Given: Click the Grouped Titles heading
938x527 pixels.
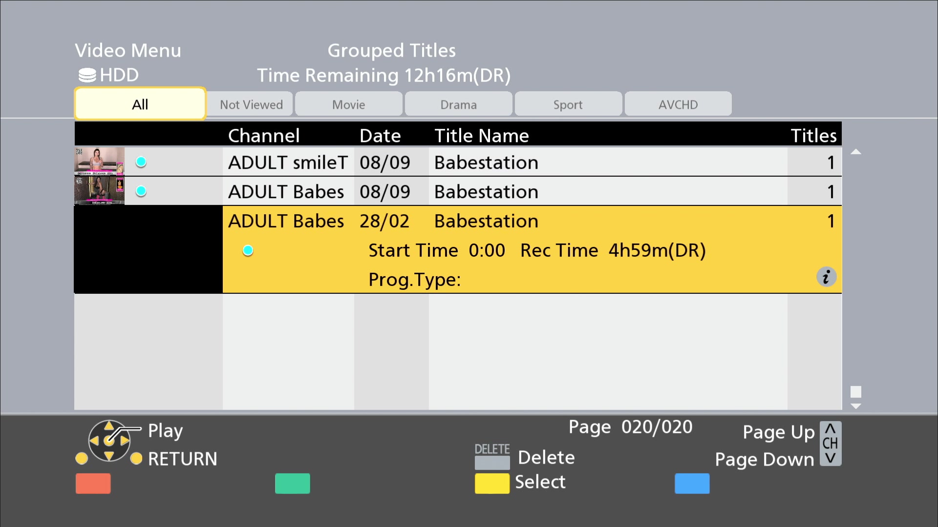Looking at the screenshot, I should coord(391,51).
